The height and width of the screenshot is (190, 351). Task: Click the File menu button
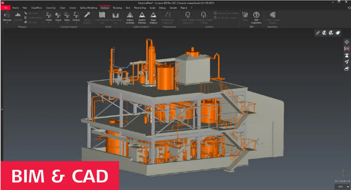(5, 8)
